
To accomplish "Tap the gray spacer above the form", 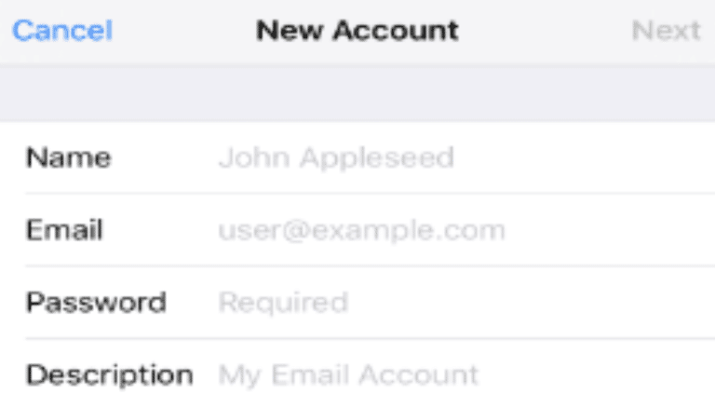I will click(x=357, y=94).
